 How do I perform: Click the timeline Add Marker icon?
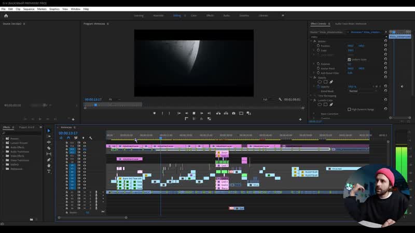(83, 138)
